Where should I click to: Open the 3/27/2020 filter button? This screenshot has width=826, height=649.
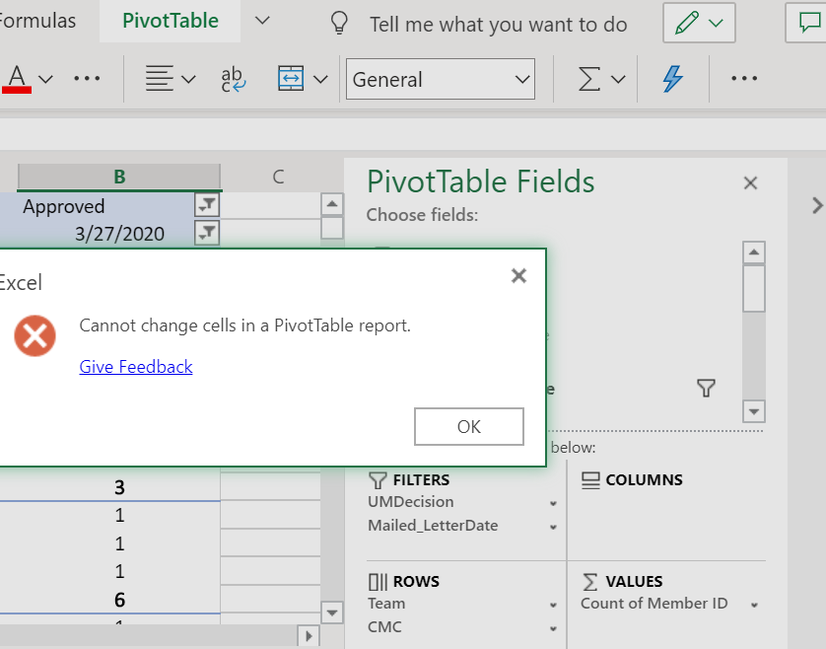(x=207, y=233)
